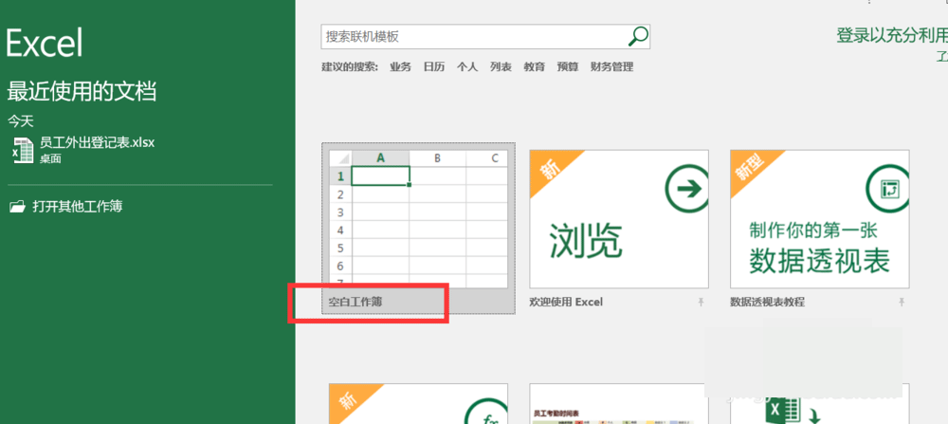Click the 桌面 location text
Image resolution: width=948 pixels, height=424 pixels.
(x=50, y=159)
